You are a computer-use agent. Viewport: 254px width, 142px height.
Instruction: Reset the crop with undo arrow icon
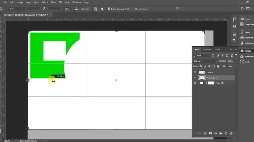[x=177, y=9]
